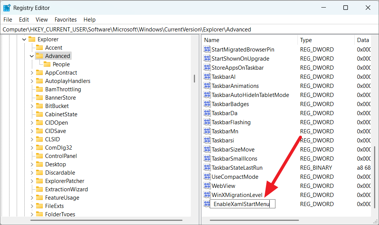The height and width of the screenshot is (225, 379).
Task: Open the Edit menu
Action: [24, 20]
